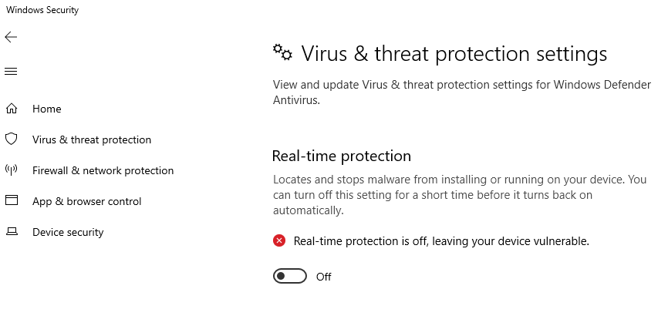Click the gears icon beside page title
Screen dimensions: 668x326
click(282, 52)
